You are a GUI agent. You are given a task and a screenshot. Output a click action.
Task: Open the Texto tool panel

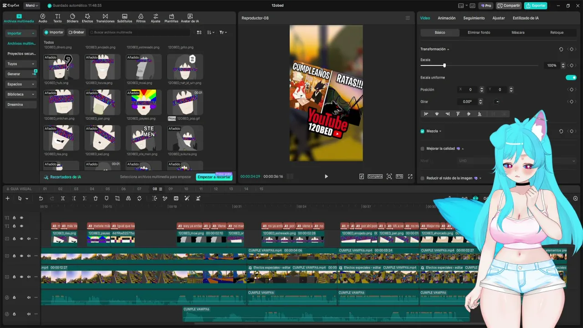pyautogui.click(x=57, y=18)
